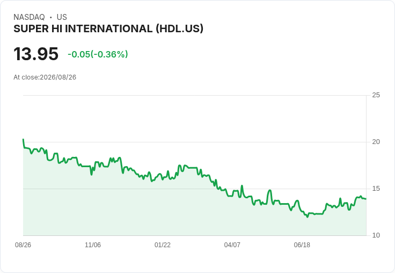
Task: Click the 10 price level axis label
Action: pos(376,235)
